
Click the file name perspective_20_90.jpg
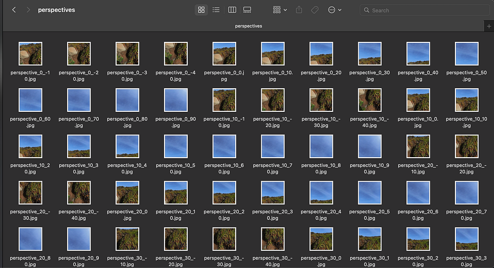point(79,261)
